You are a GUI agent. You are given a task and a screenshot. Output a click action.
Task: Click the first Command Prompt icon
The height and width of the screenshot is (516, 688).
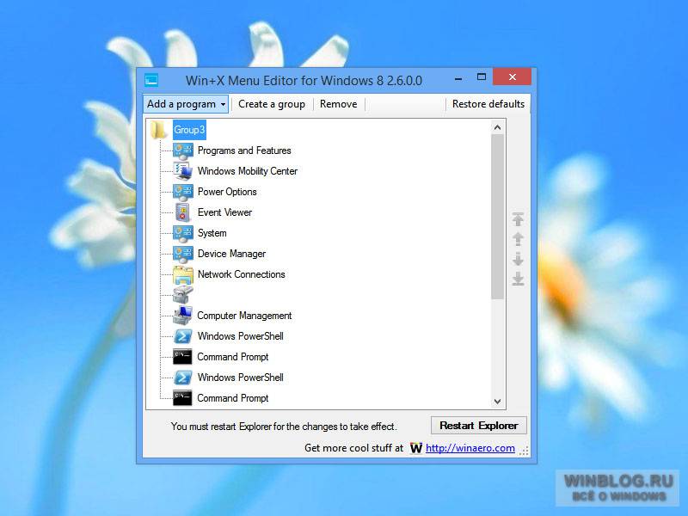coord(182,357)
